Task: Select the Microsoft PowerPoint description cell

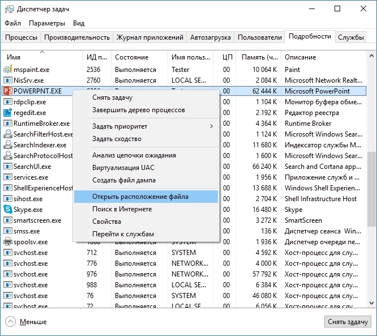Action: tap(317, 91)
